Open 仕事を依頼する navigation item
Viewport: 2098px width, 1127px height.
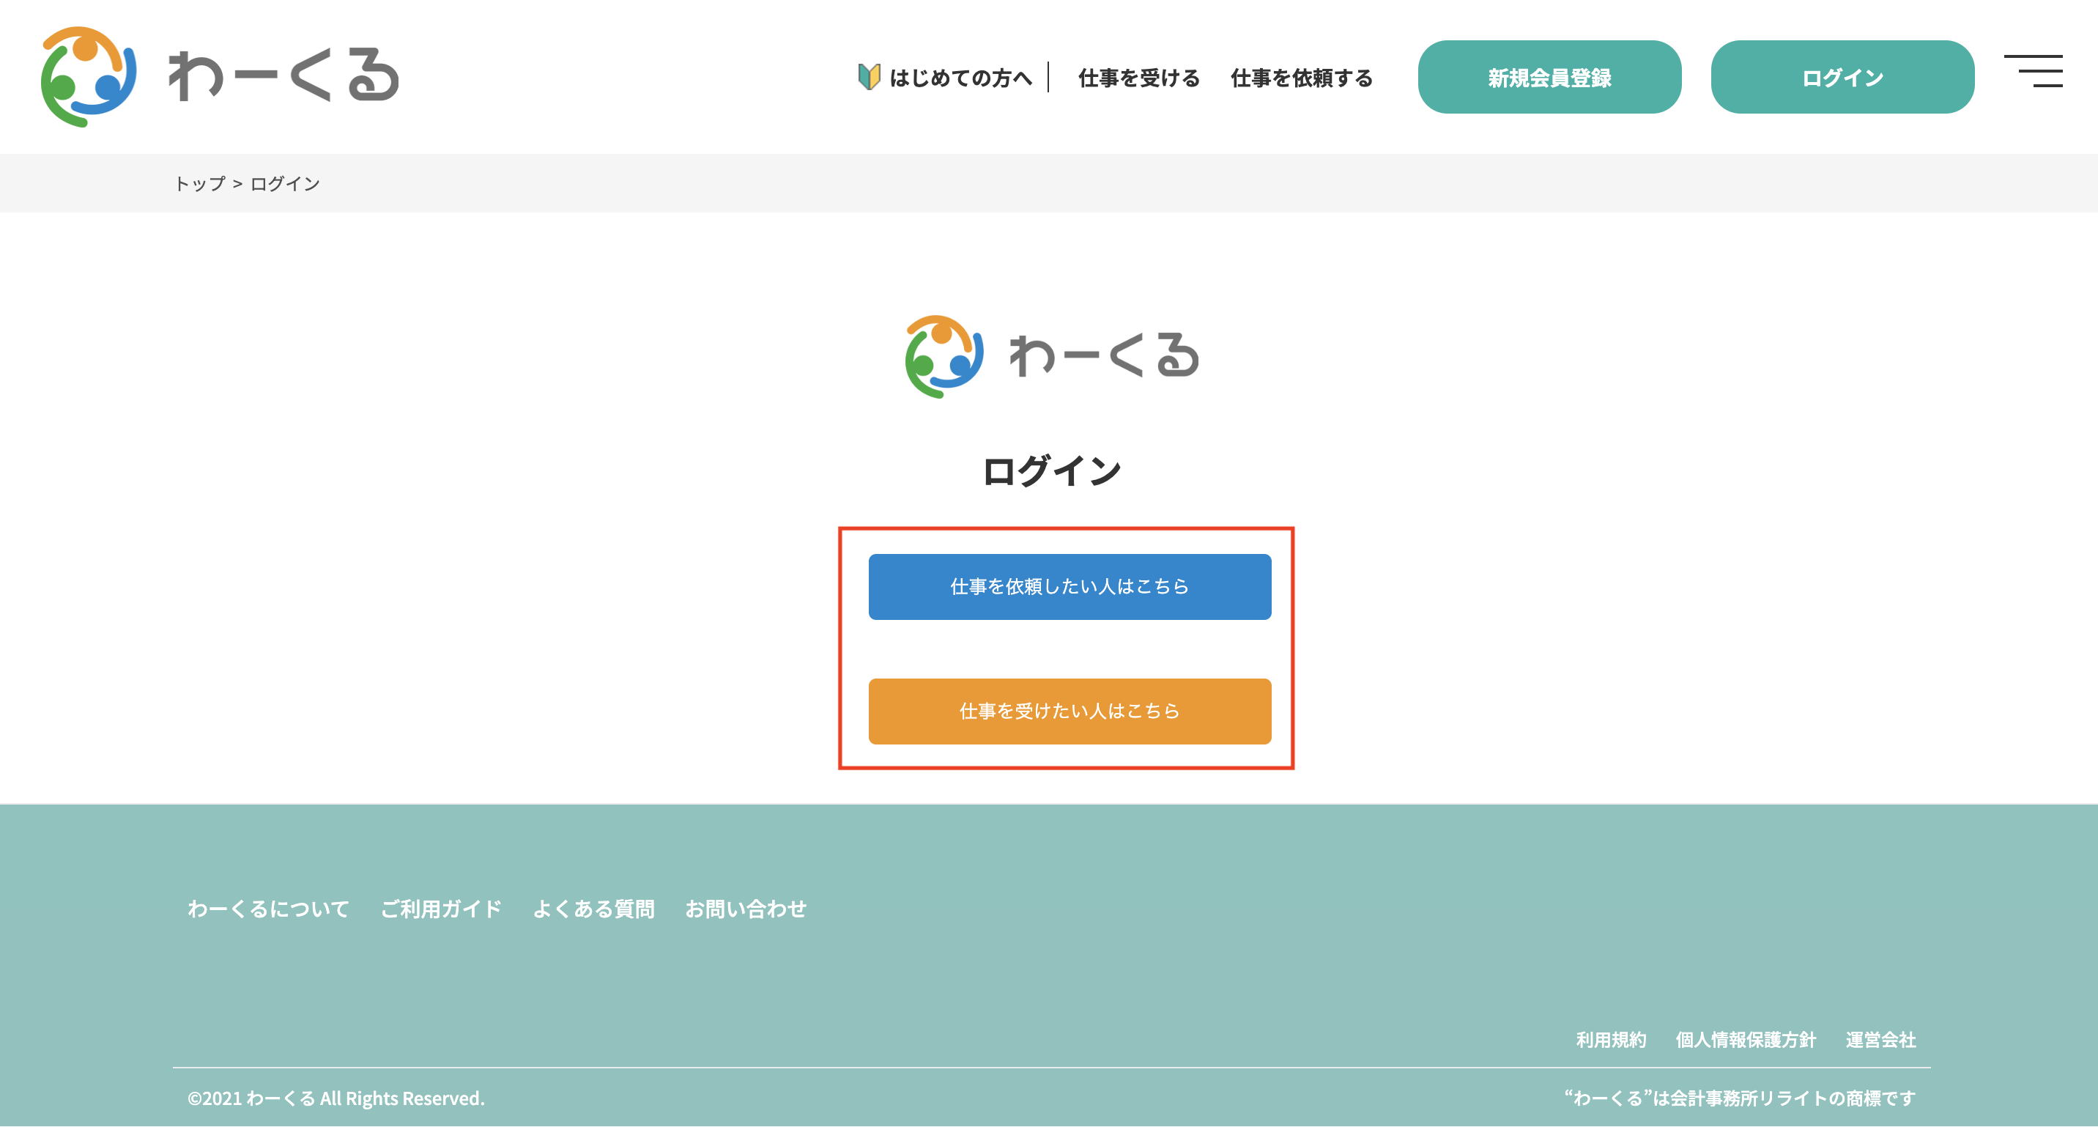pyautogui.click(x=1301, y=78)
